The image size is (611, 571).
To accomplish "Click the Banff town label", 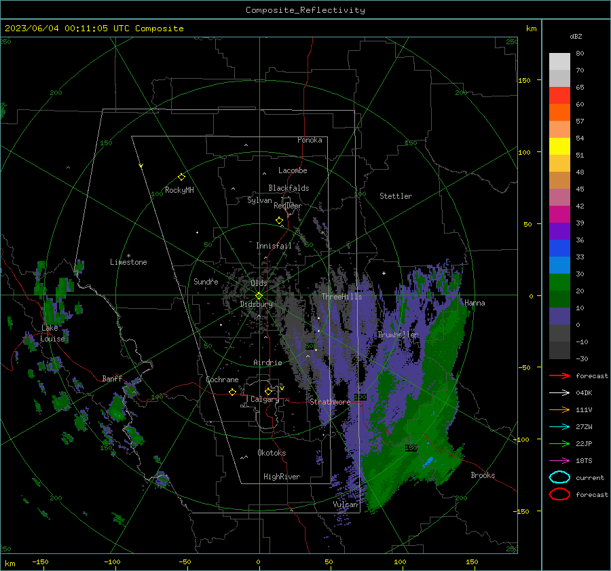I will 112,378.
